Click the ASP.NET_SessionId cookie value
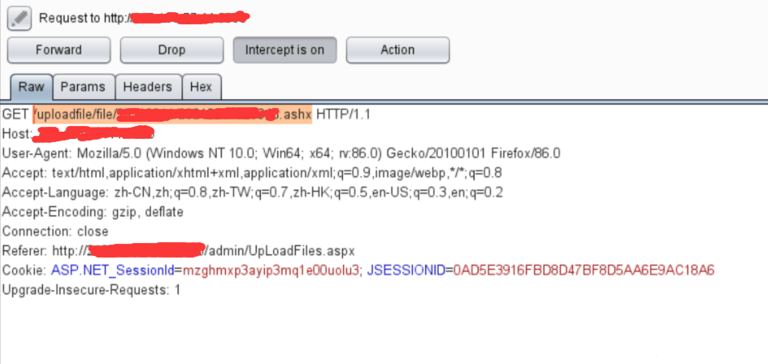The width and height of the screenshot is (768, 364). point(270,270)
